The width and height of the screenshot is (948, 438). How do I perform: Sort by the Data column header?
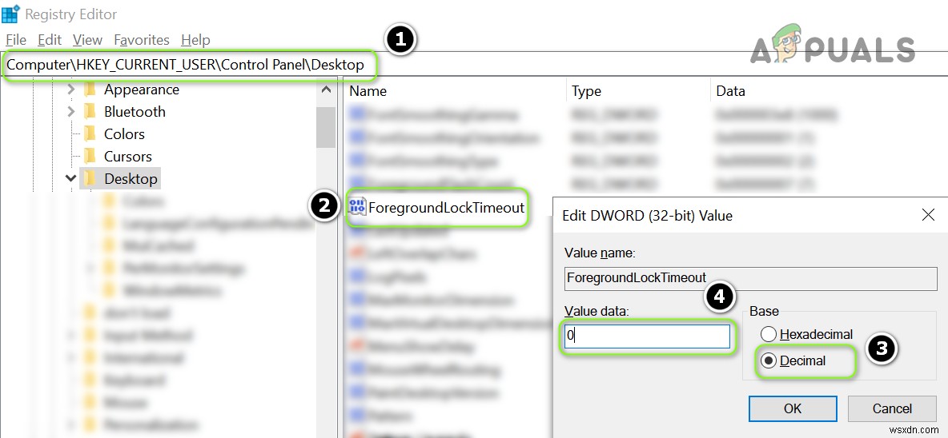730,91
